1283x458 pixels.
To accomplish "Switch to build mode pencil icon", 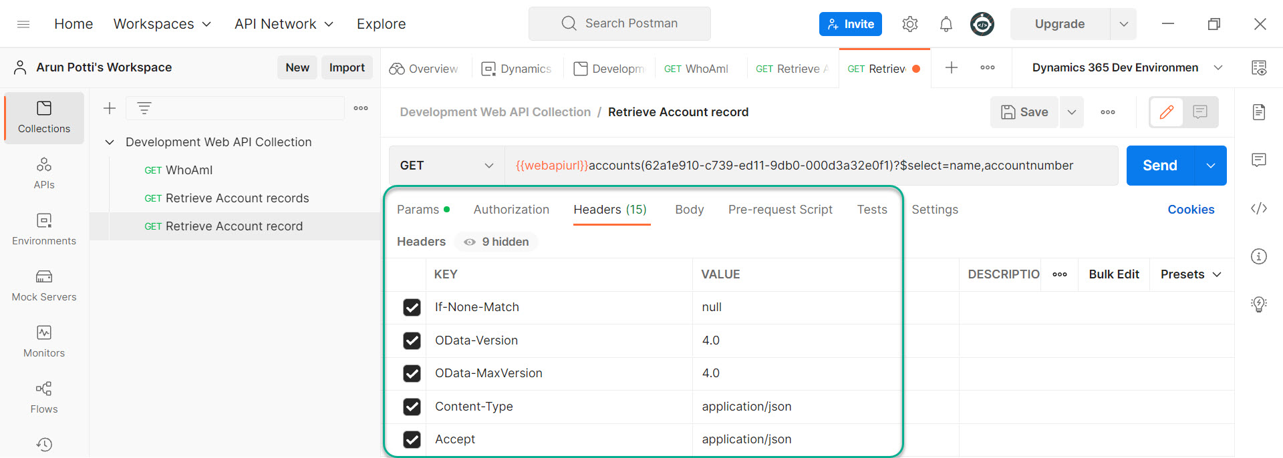I will [x=1167, y=112].
